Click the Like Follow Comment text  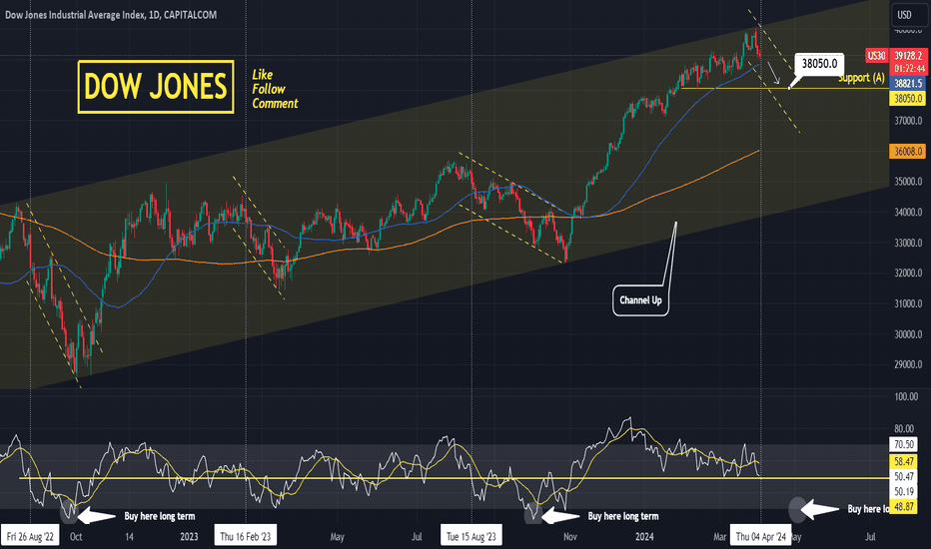(x=275, y=89)
